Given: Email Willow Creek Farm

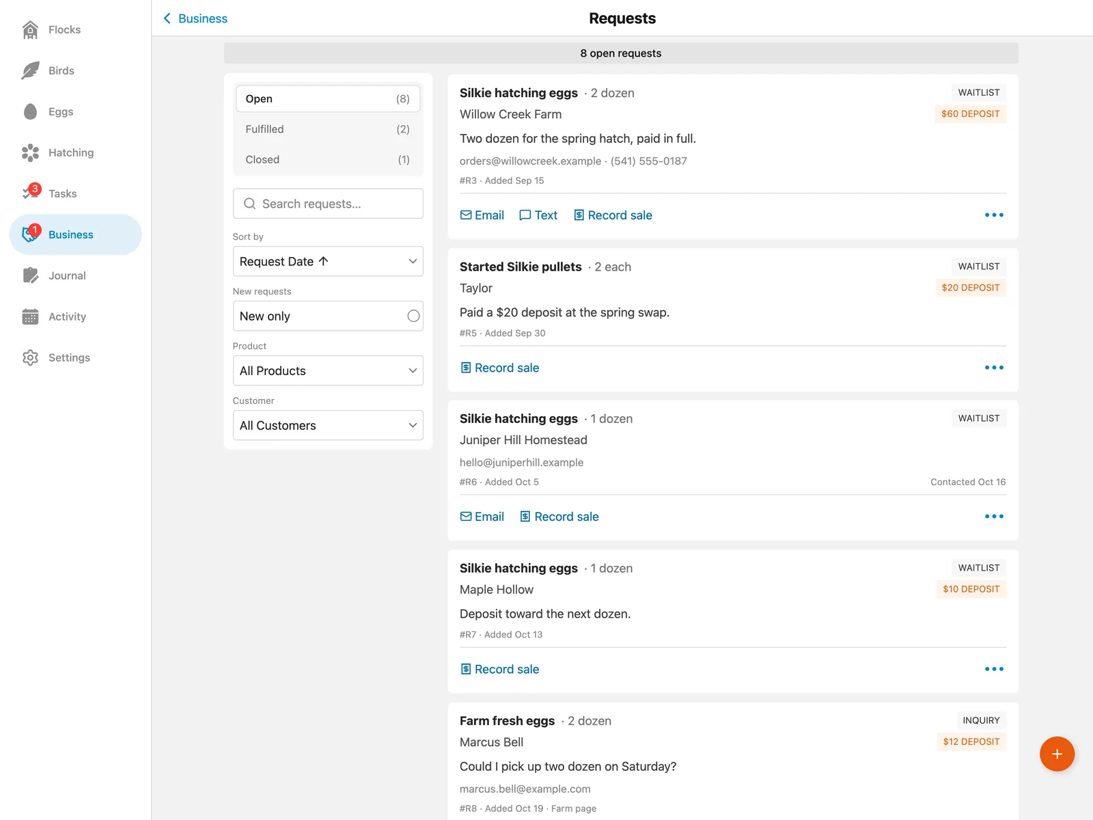Looking at the screenshot, I should click(x=482, y=215).
